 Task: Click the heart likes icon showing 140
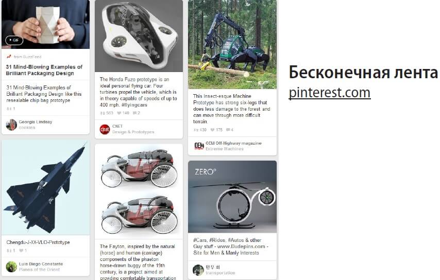tap(119, 113)
